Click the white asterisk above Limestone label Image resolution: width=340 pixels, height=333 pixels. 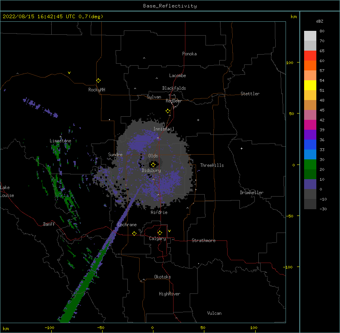[60, 137]
